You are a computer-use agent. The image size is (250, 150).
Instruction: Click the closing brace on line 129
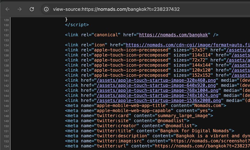point(66,19)
